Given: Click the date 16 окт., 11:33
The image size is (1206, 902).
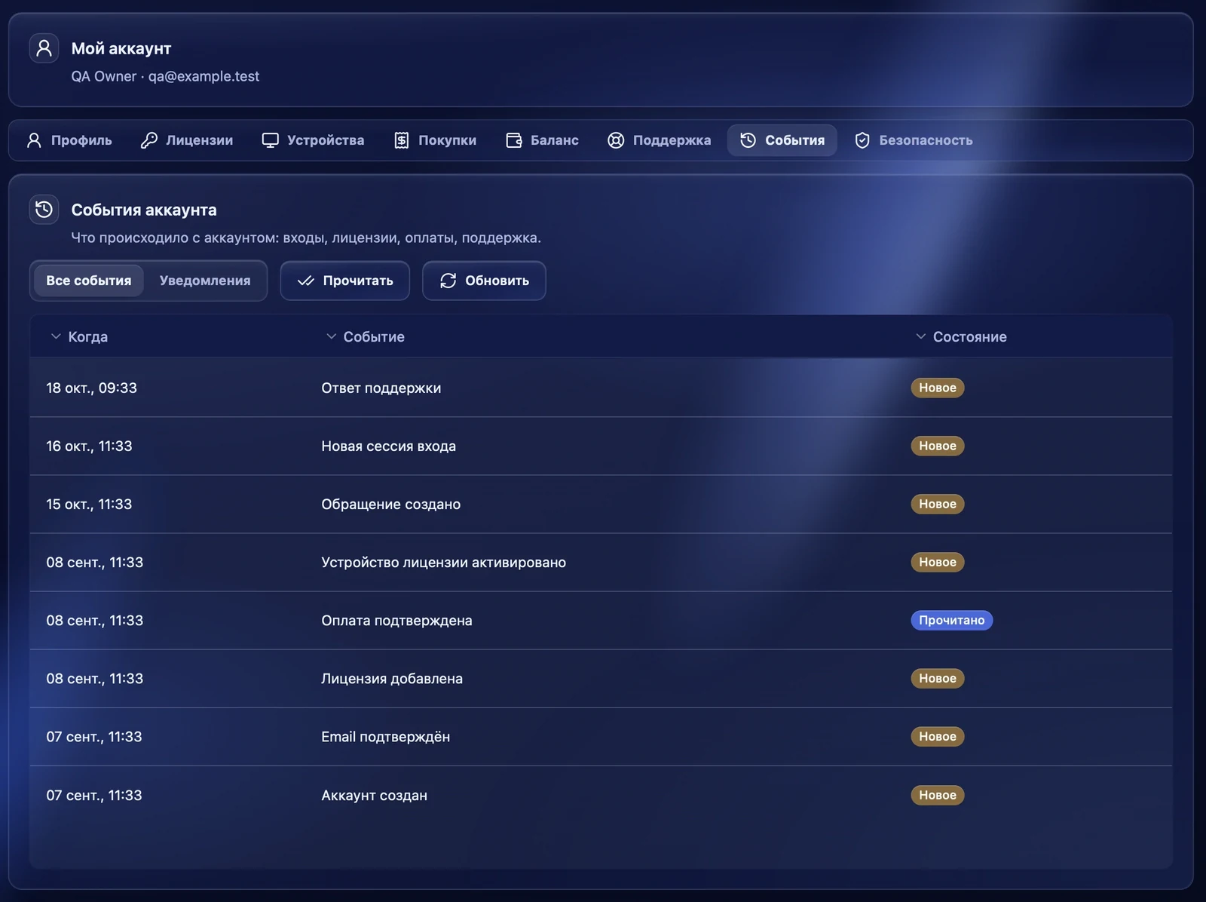Looking at the screenshot, I should tap(89, 446).
